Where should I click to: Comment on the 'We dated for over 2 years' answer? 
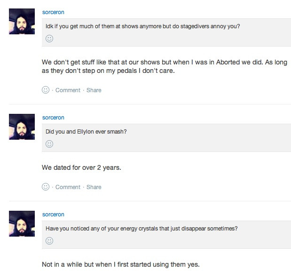click(68, 187)
